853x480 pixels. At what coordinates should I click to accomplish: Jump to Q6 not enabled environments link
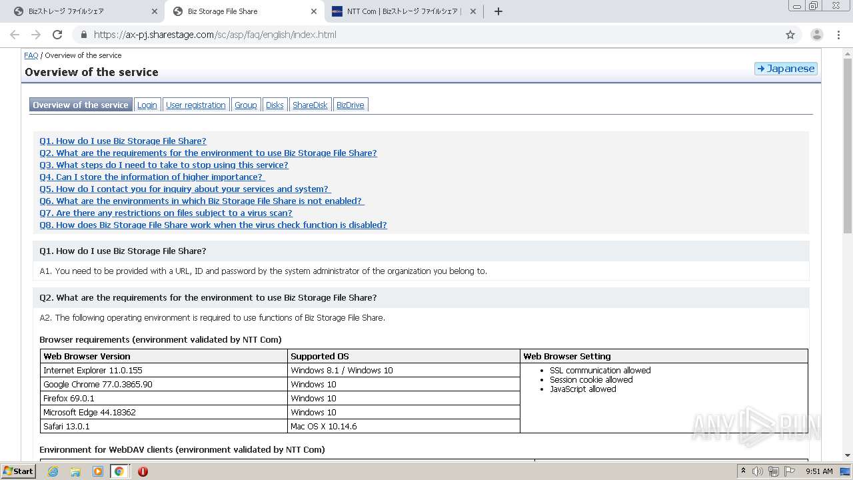point(202,201)
